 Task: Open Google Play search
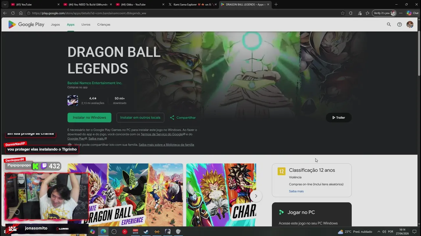[x=389, y=25]
